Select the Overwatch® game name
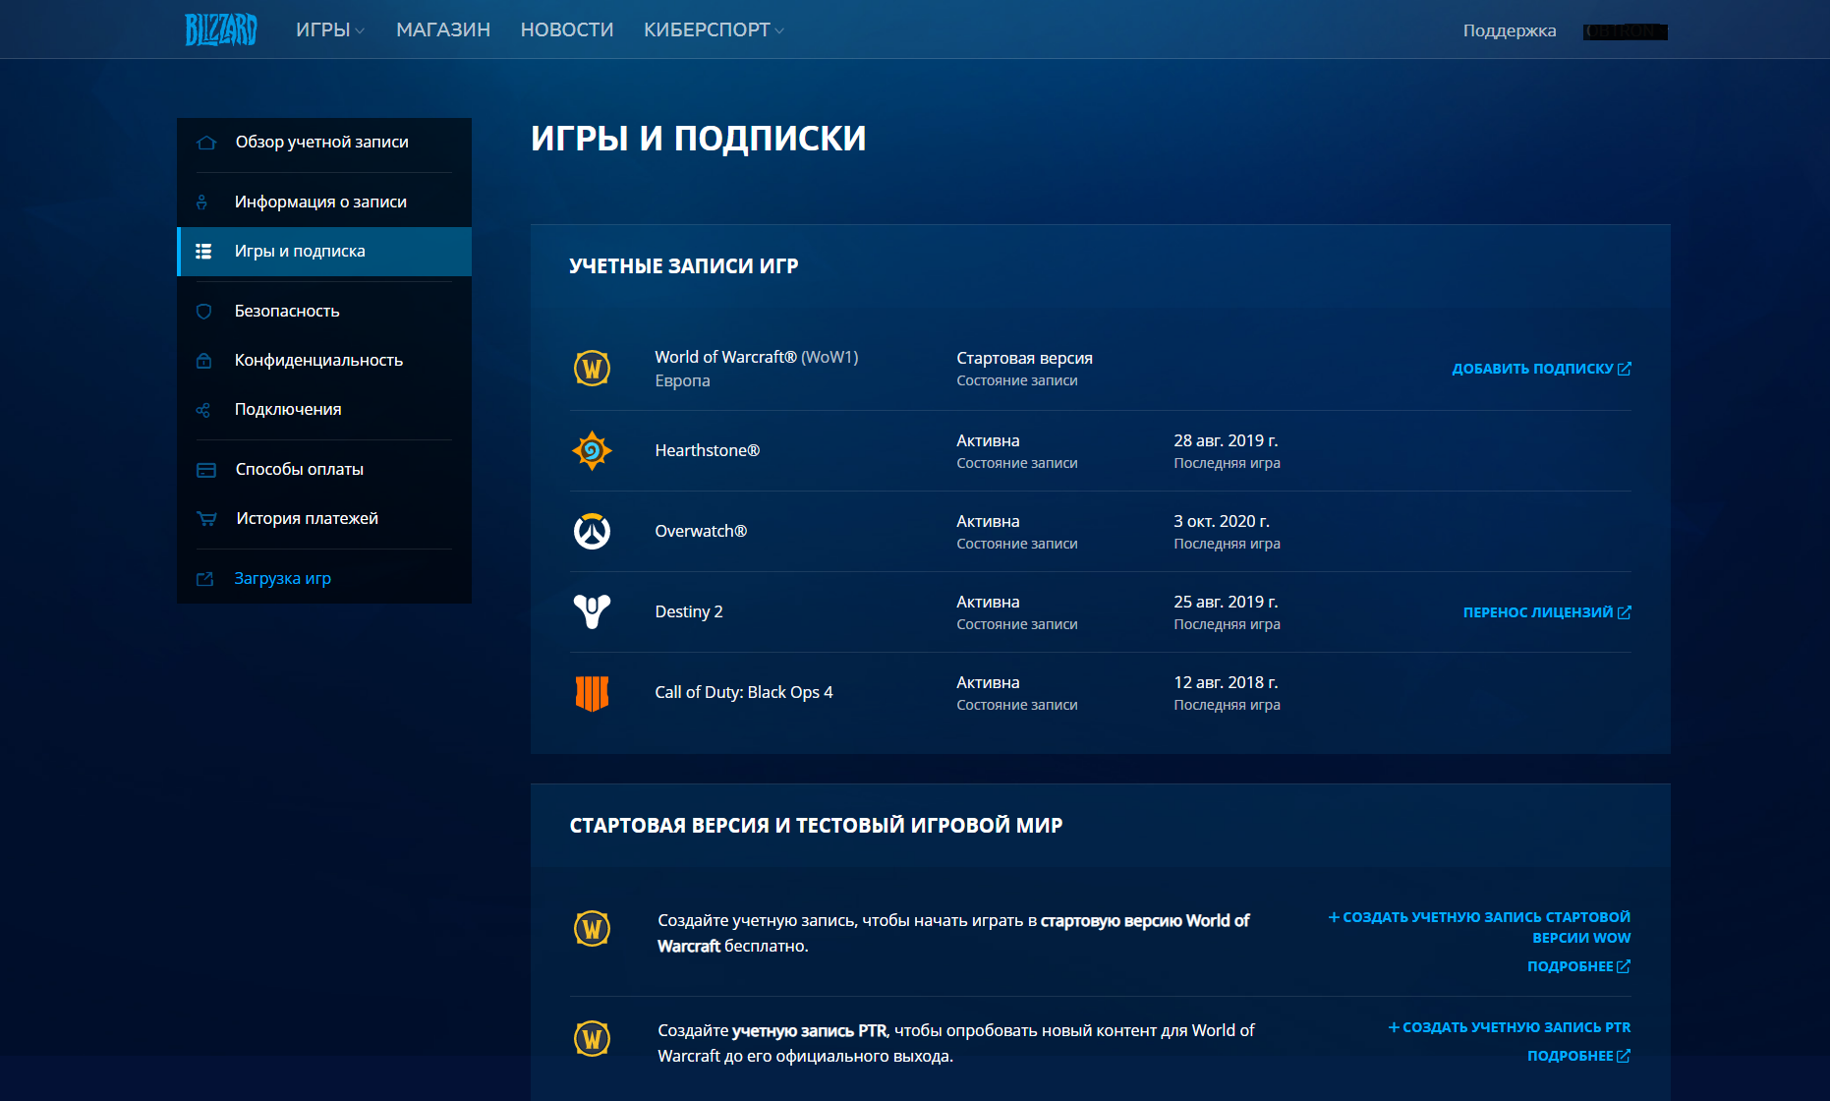Screen dimensions: 1830x1101 (701, 531)
